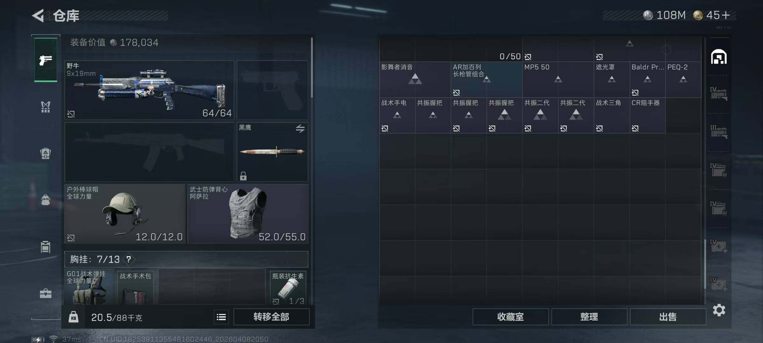Click the question mark next to 胸挂 7/13

click(x=129, y=259)
